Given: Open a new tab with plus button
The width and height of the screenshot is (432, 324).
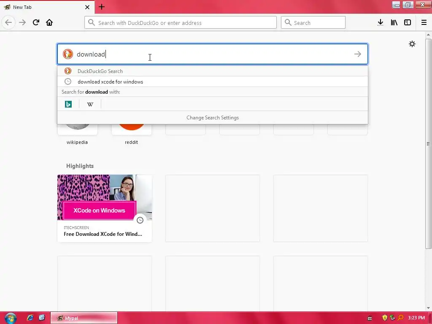Looking at the screenshot, I should (x=102, y=7).
